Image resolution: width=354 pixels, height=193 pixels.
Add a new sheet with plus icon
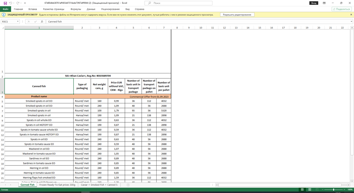128,185
